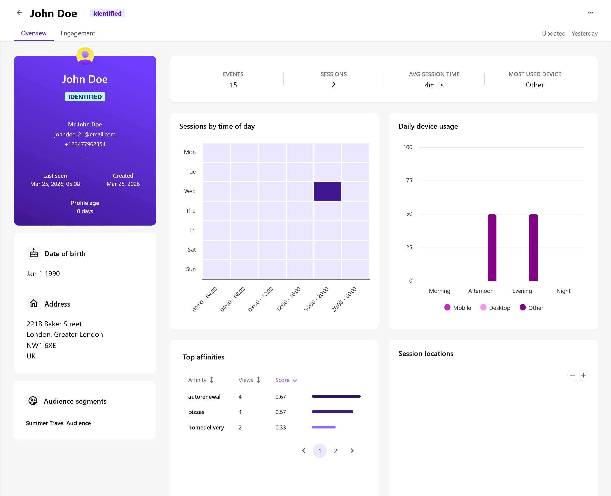Click the AVG SESSION TIME value 4m 1s
Image resolution: width=611 pixels, height=496 pixels.
pos(434,85)
